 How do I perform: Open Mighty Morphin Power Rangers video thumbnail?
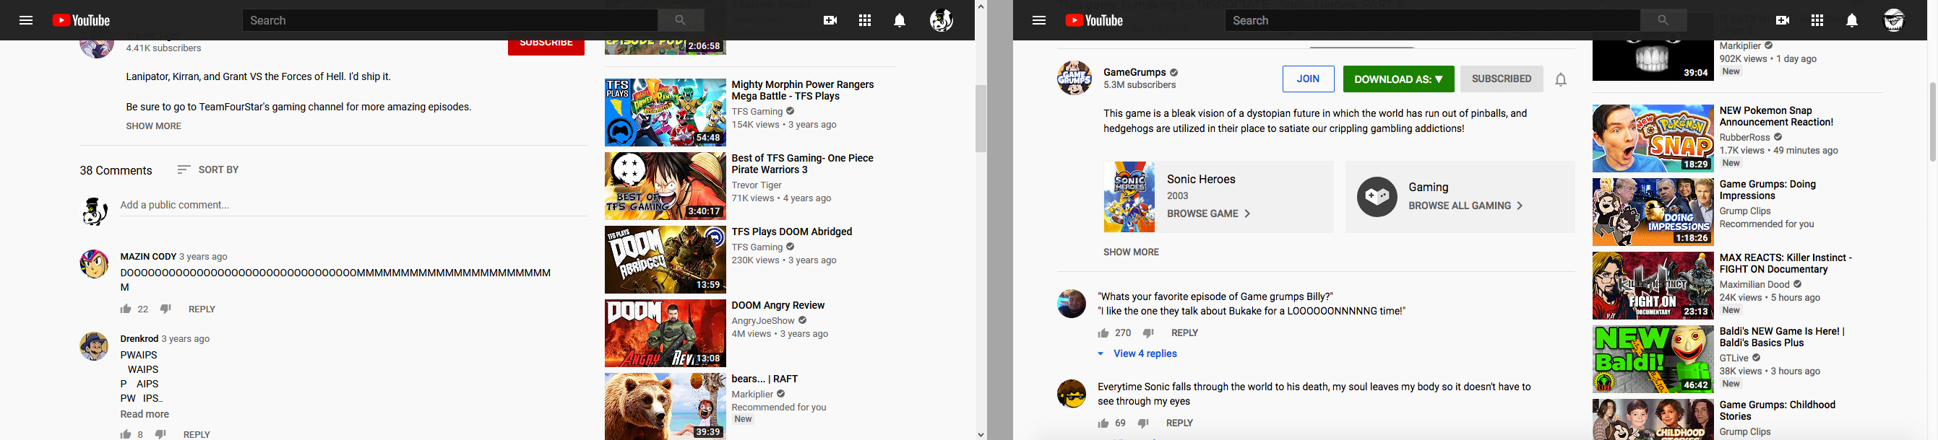(x=665, y=113)
